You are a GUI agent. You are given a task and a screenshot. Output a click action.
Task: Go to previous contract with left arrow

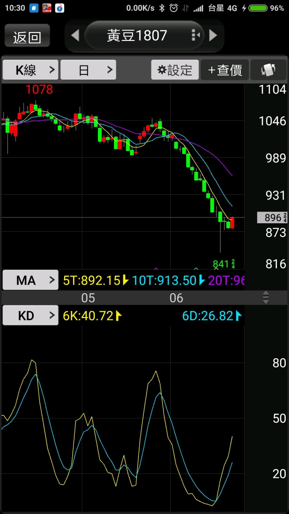point(75,36)
